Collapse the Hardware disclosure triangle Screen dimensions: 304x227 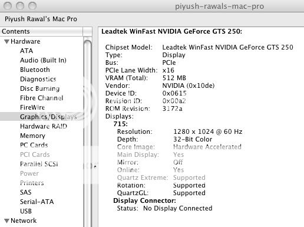7,41
